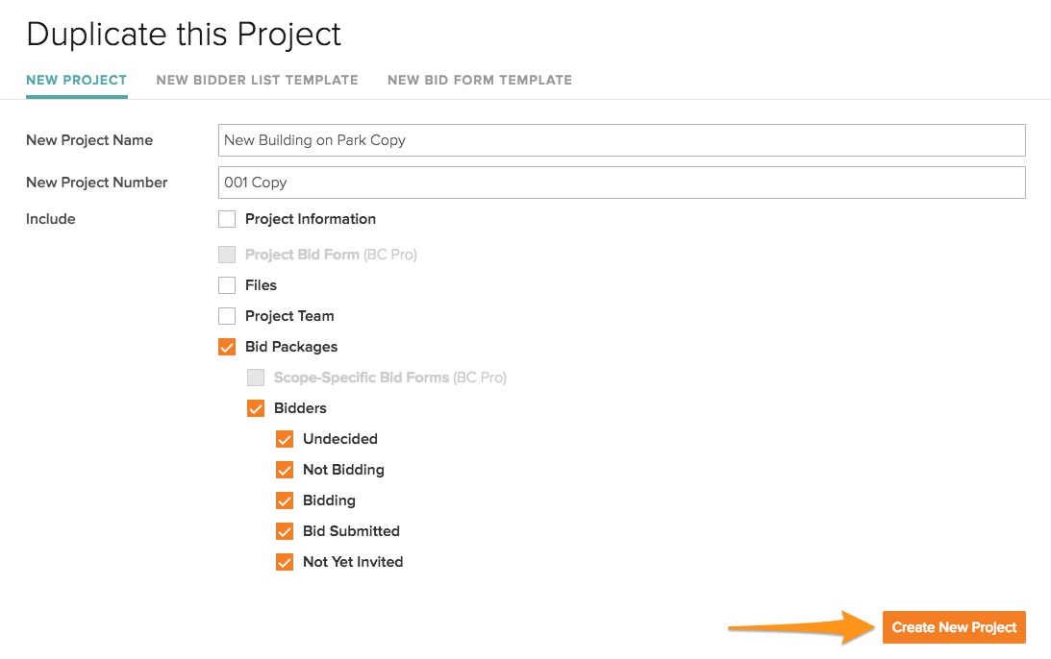Screen dimensions: 1051x659
Task: Click the disabled Scope-Specific Bid Forms checkbox
Action: [256, 378]
